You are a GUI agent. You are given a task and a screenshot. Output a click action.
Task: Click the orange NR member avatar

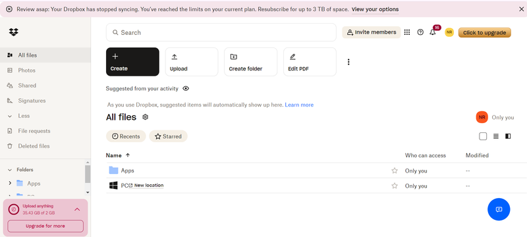tap(482, 117)
